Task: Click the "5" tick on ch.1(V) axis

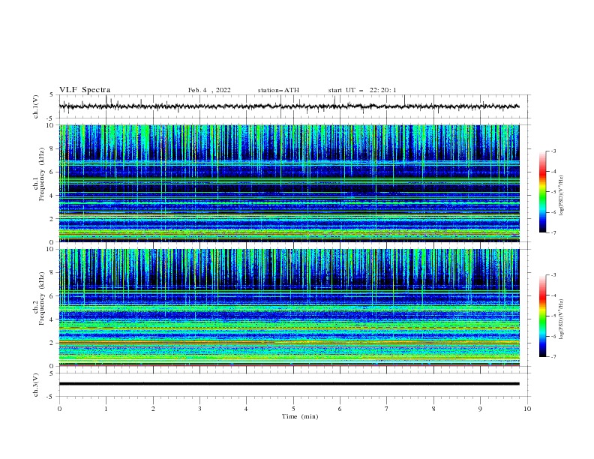Action: [52, 94]
